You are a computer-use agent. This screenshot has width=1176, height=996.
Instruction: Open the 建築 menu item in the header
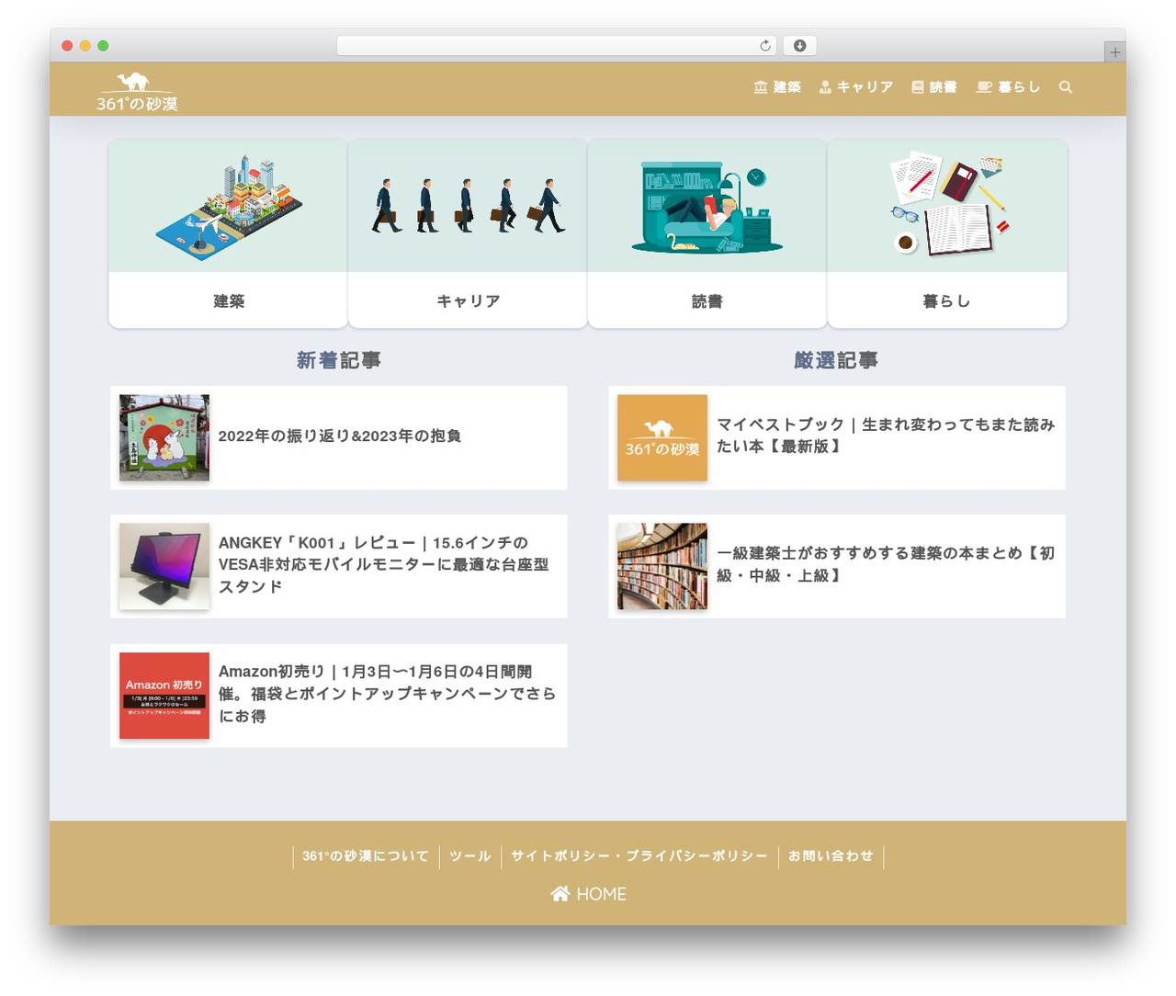(x=777, y=87)
